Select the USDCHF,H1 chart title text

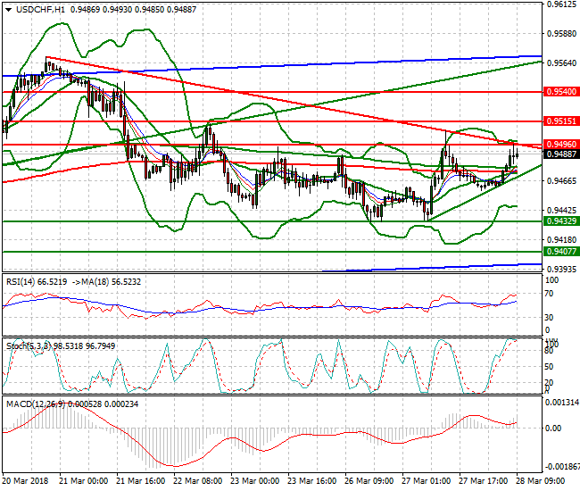click(40, 10)
